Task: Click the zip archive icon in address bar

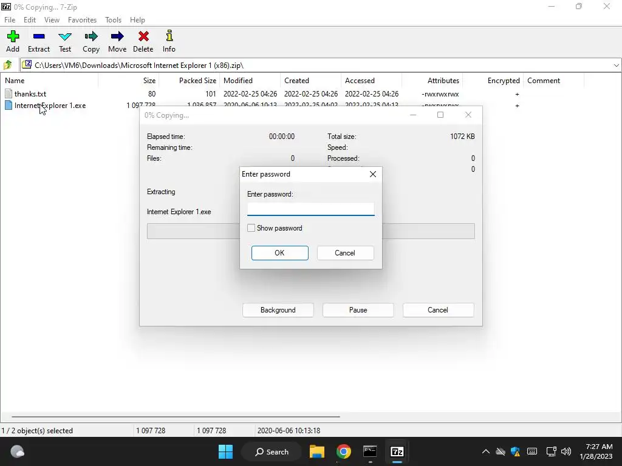Action: pos(27,64)
